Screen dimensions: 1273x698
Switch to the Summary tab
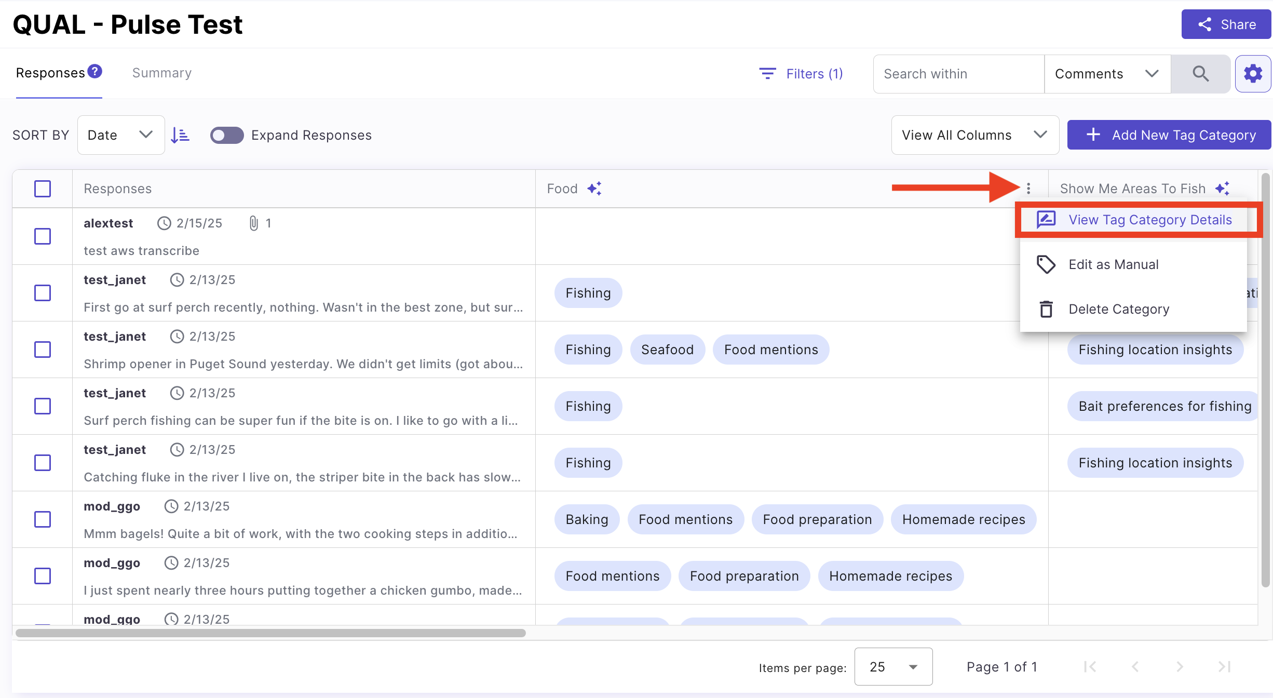coord(162,73)
